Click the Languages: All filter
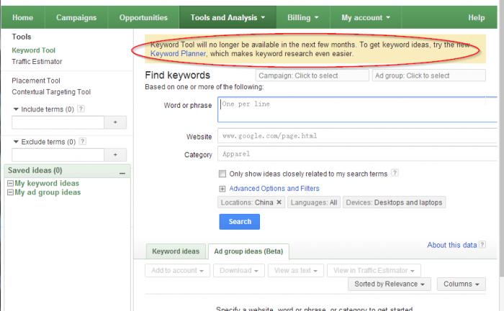Screen dimensions: 504x311 [x=314, y=203]
